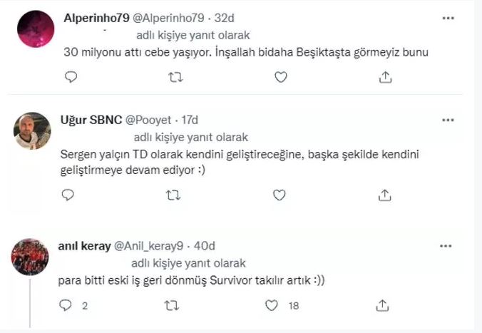
Task: Open the @Alperinho79 profile handle
Action: coord(168,18)
